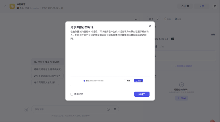Close the share dialog with the X
The height and width of the screenshot is (122, 220).
(x=150, y=26)
